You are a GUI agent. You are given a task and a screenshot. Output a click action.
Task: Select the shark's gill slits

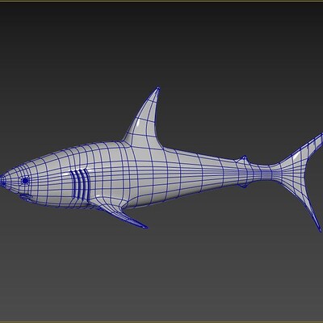coord(80,184)
